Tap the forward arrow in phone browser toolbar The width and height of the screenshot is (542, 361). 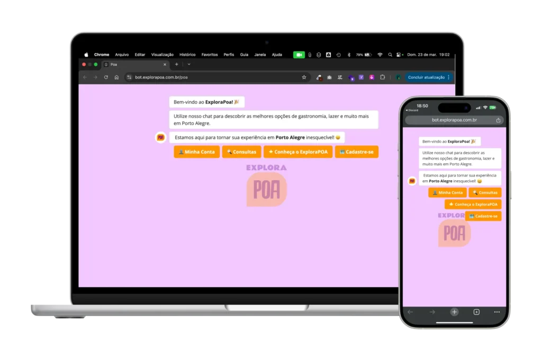(x=432, y=312)
